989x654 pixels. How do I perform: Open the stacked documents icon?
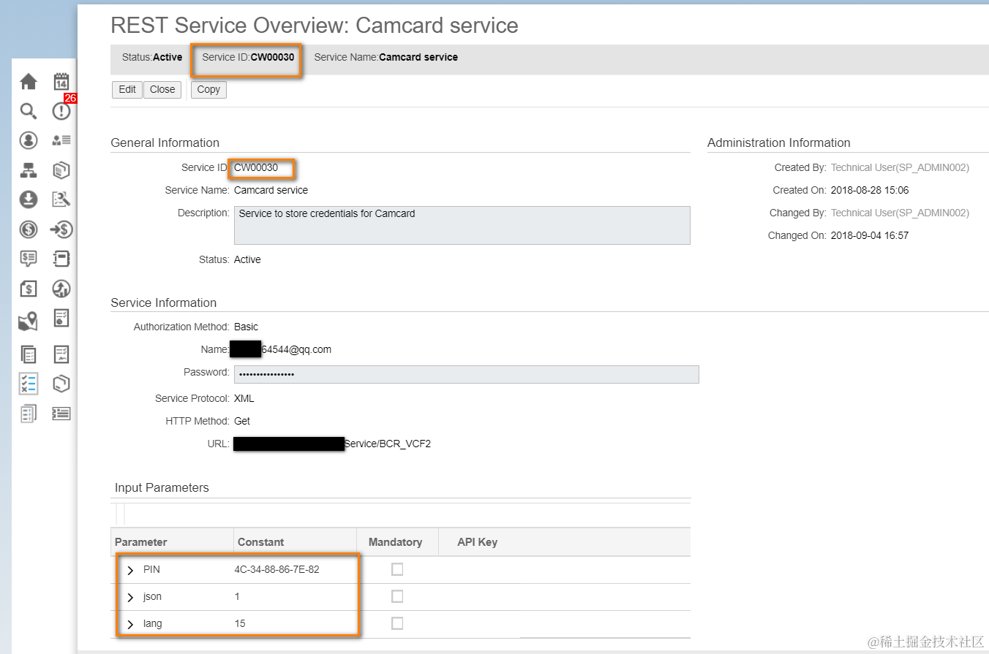point(28,354)
